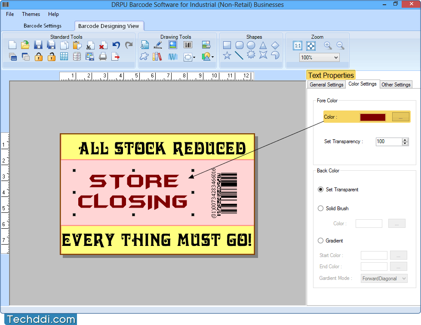Click the Zoom Out magnifier
The image size is (421, 325).
point(341,46)
